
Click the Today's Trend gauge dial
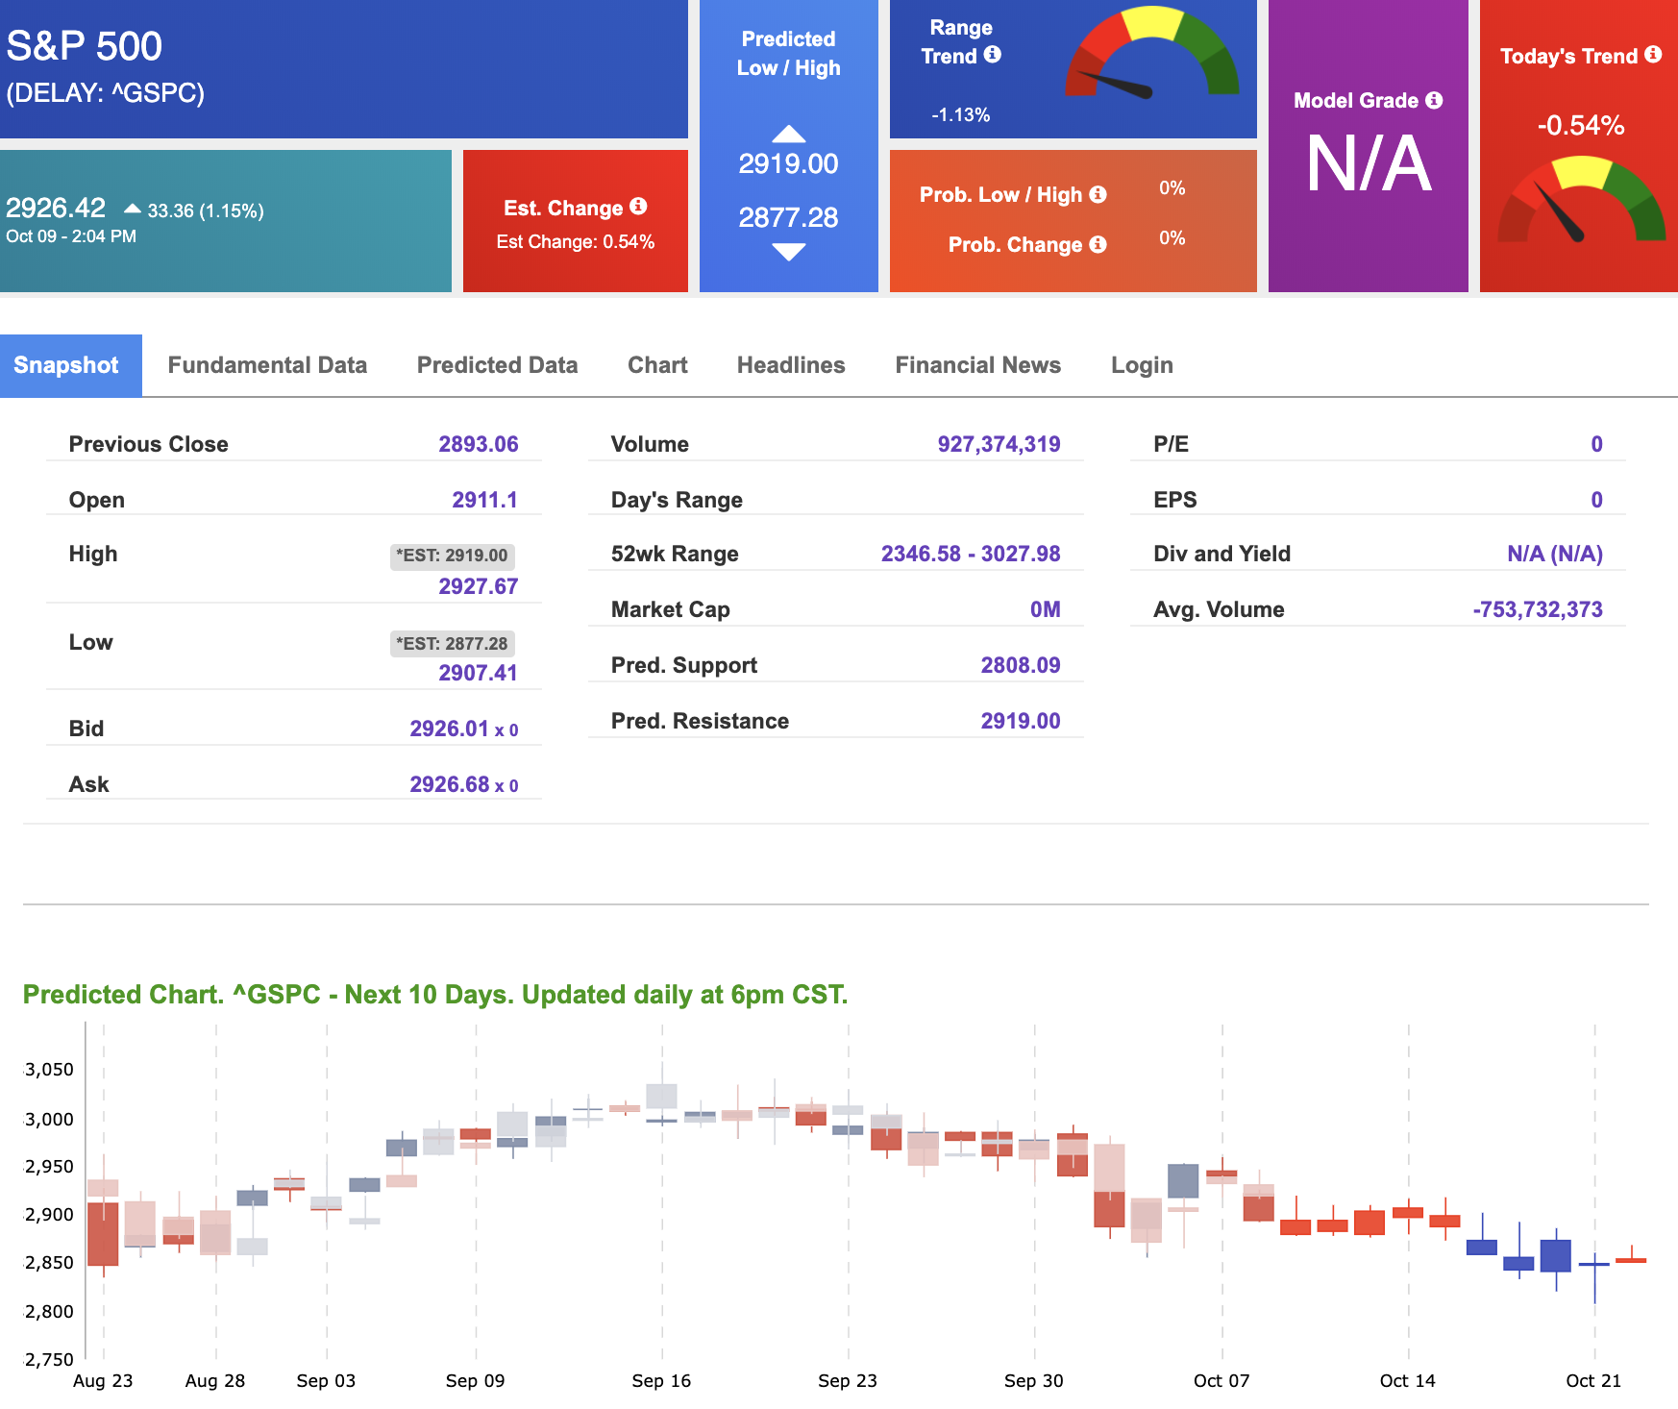point(1582,200)
